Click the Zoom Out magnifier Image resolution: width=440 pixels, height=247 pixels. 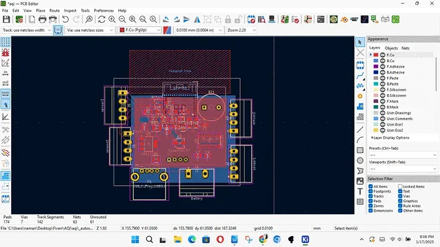point(122,19)
